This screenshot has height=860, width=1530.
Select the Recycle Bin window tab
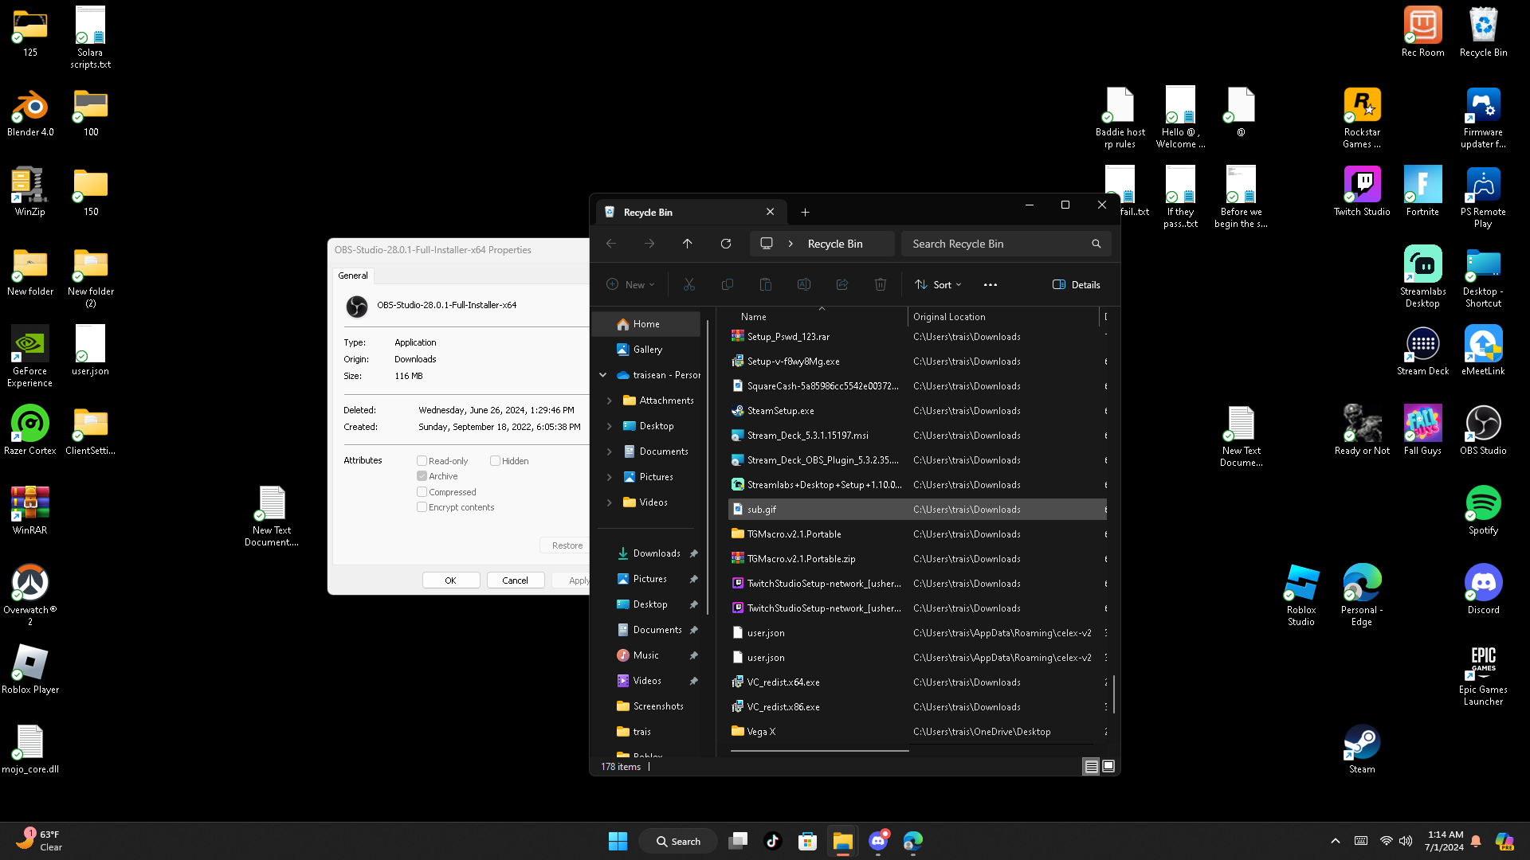click(x=691, y=212)
